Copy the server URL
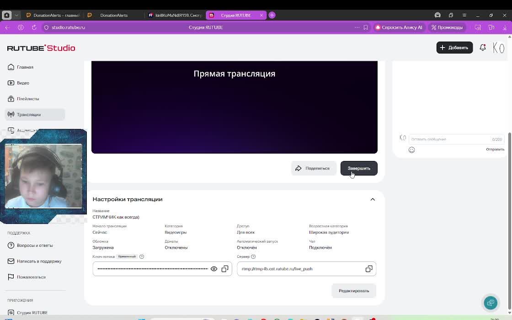Image resolution: width=512 pixels, height=320 pixels. (369, 269)
